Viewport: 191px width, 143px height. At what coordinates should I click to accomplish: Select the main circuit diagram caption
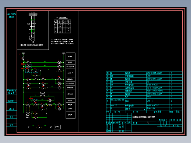(32, 45)
